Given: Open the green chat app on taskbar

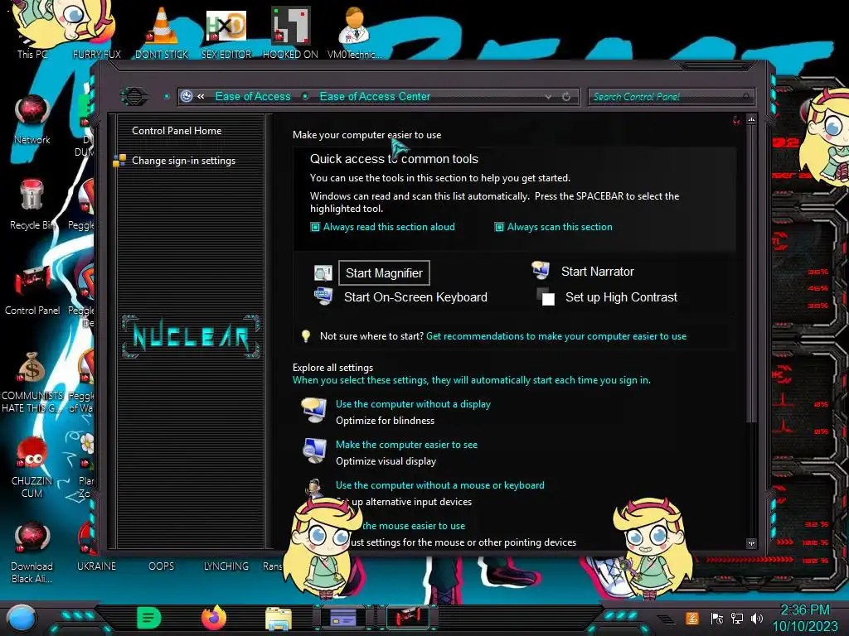Looking at the screenshot, I should tap(149, 618).
